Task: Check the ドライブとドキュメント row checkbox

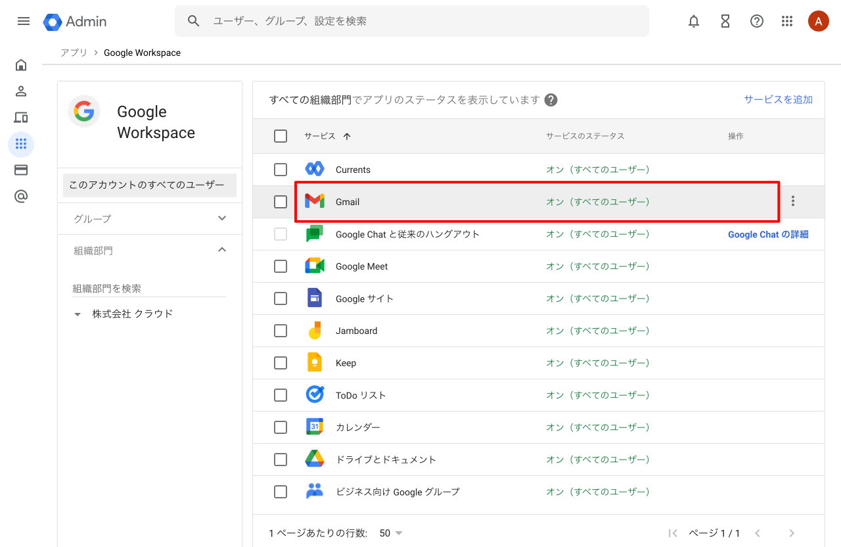Action: [281, 460]
